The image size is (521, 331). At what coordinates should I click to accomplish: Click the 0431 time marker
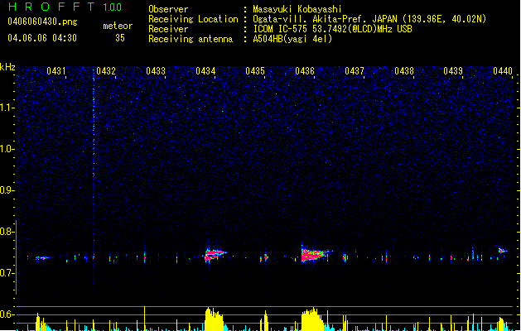56,71
